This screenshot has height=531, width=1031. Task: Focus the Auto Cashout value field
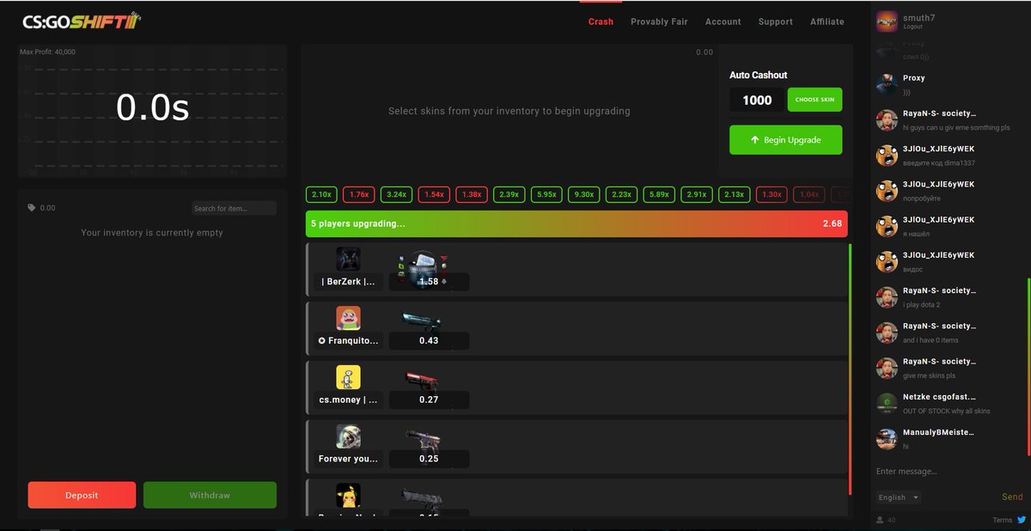[757, 100]
